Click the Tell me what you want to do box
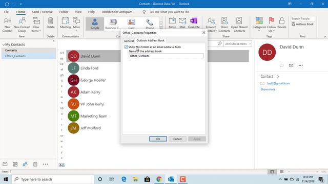The height and width of the screenshot is (184, 328). 169,12
